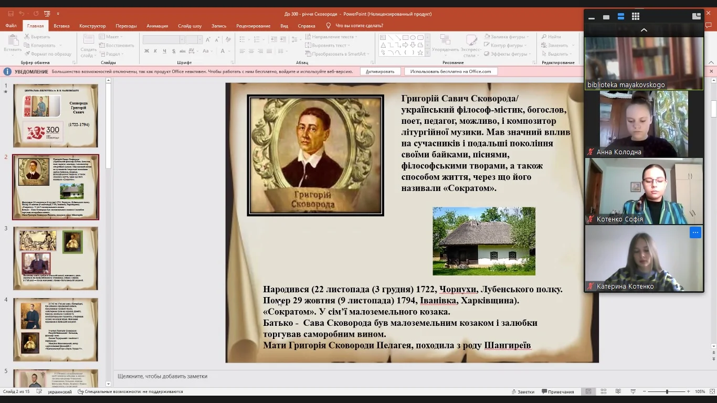Click Restore (Восстановить) slide button
The image size is (717, 403).
pyautogui.click(x=117, y=46)
